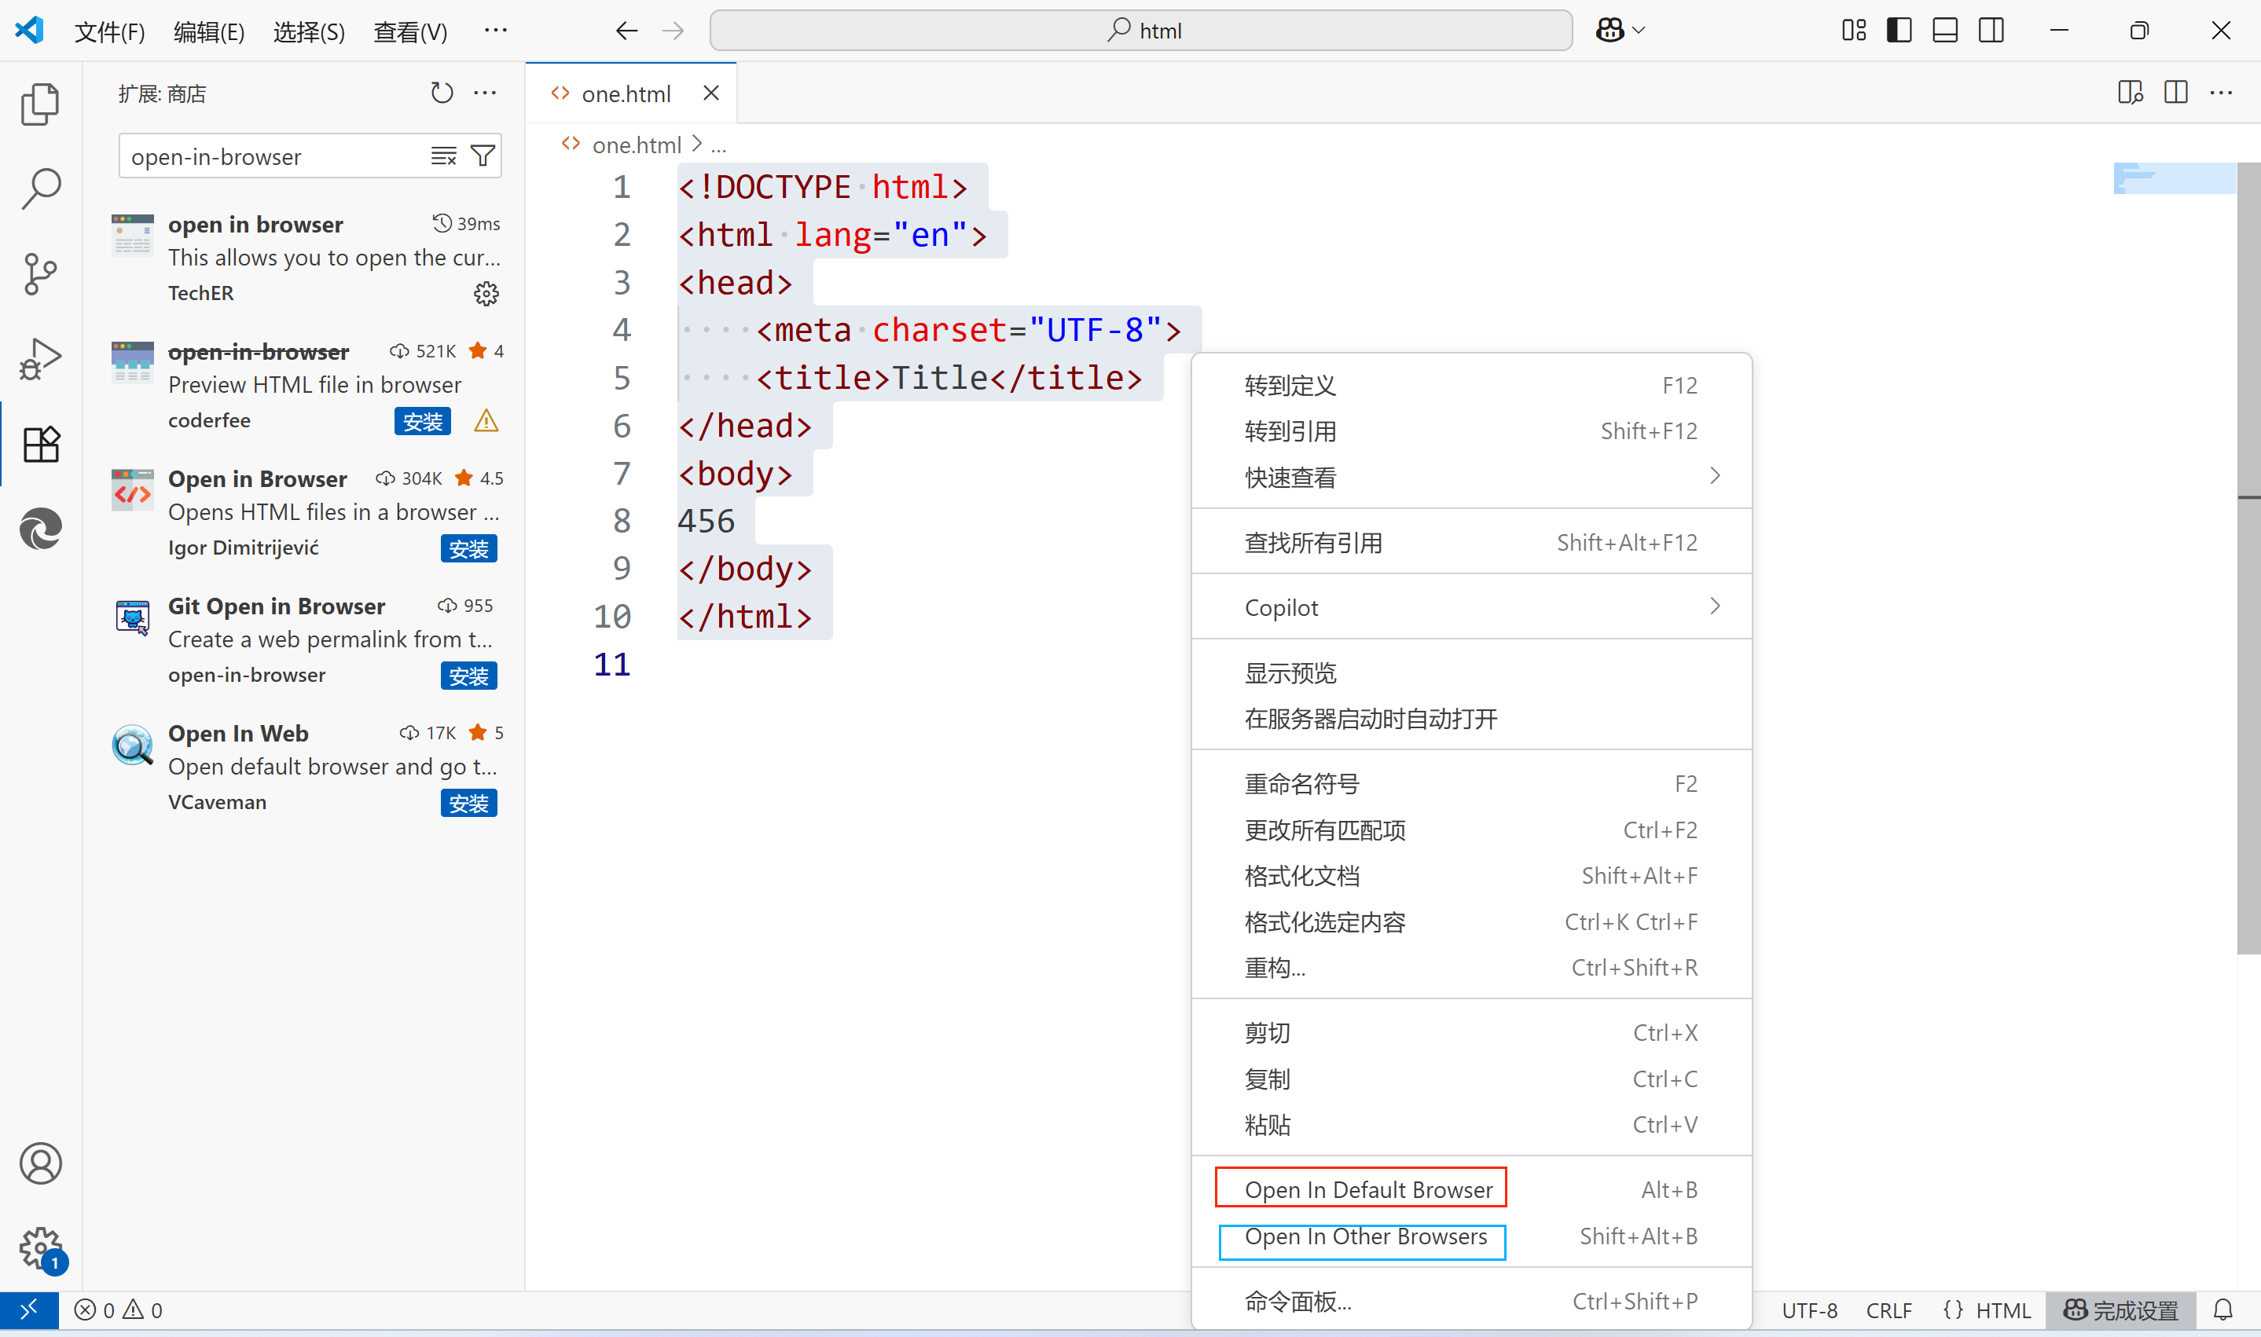The width and height of the screenshot is (2261, 1337).
Task: Install Git Open in Browser extension
Action: click(468, 676)
